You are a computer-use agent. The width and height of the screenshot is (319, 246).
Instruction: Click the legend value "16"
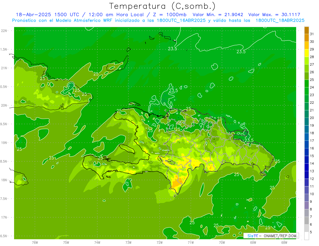click(312, 148)
